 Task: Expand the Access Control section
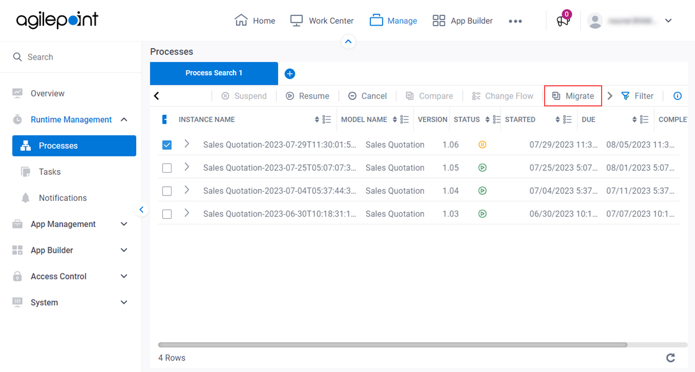coord(124,276)
